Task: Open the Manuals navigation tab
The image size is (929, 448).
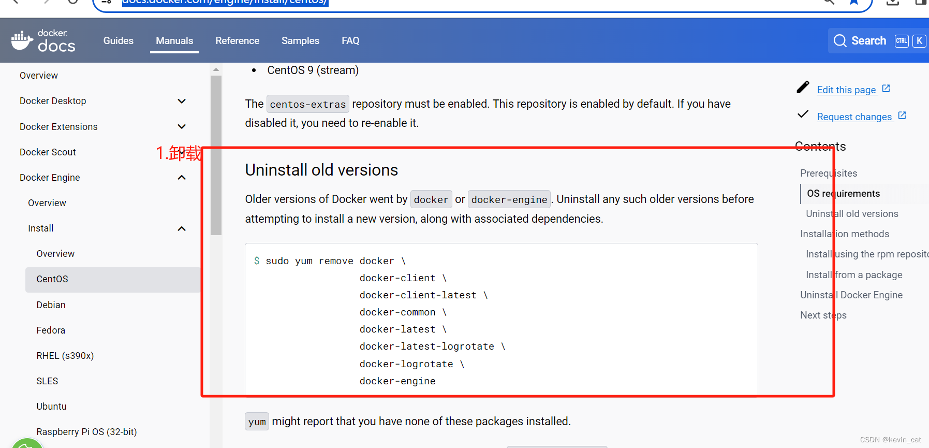Action: [x=174, y=40]
